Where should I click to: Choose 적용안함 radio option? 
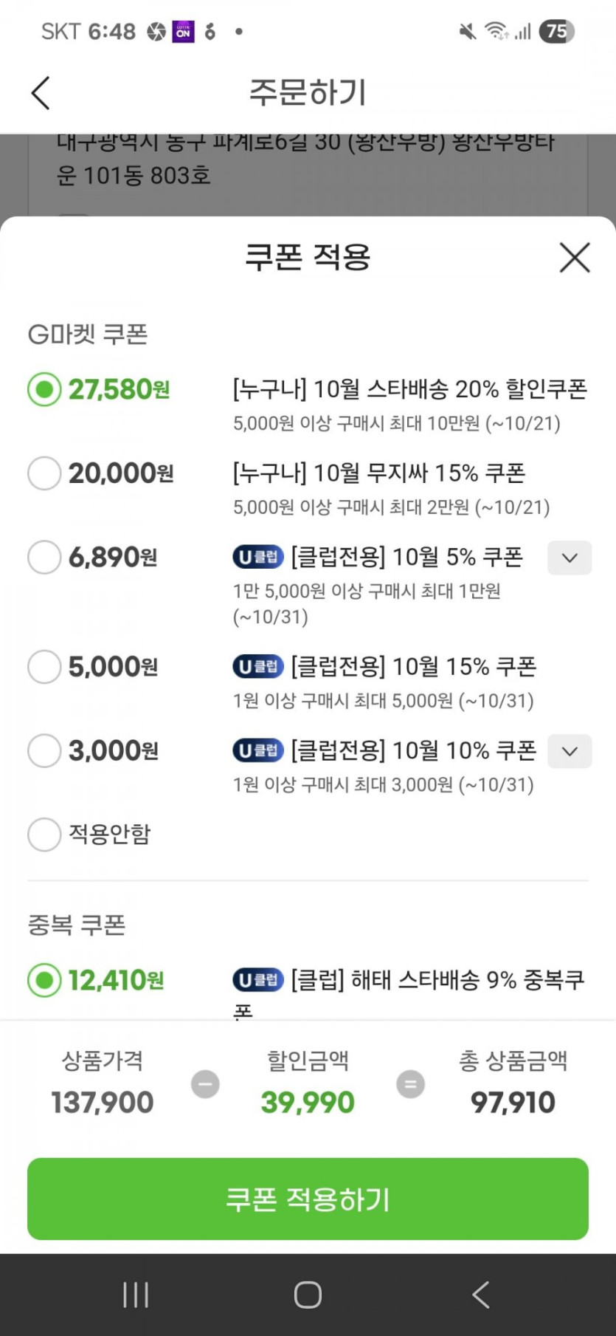coord(44,835)
